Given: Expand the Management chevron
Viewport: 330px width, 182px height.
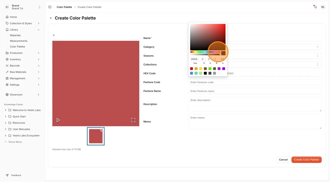Looking at the screenshot, I should point(39,78).
